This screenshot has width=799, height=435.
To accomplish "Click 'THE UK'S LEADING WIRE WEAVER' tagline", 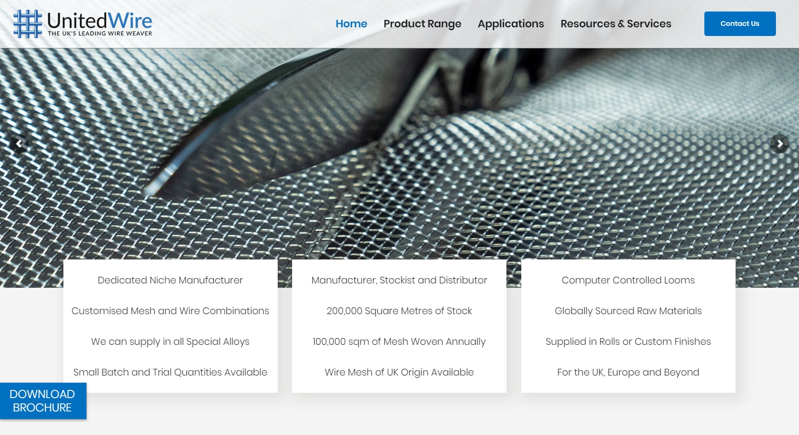I will coord(100,34).
